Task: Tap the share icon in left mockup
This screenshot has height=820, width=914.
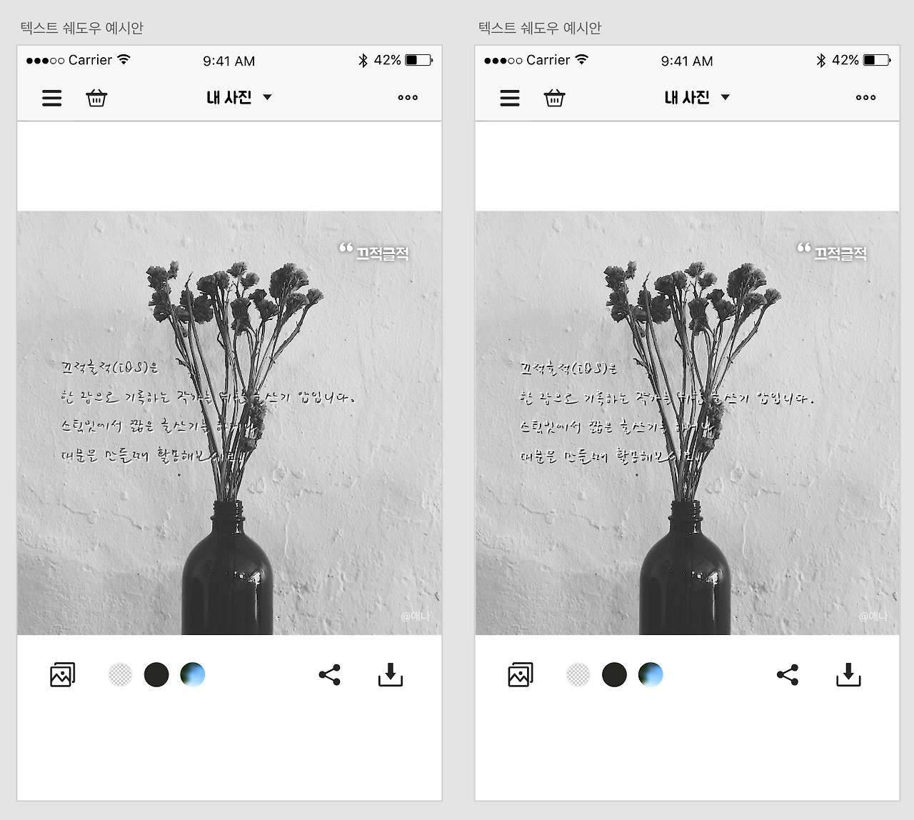Action: click(x=330, y=674)
